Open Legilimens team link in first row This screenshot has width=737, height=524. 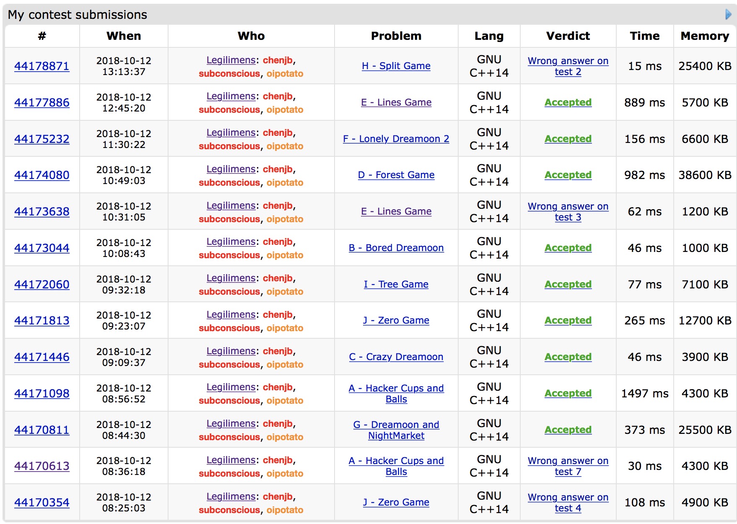[231, 60]
